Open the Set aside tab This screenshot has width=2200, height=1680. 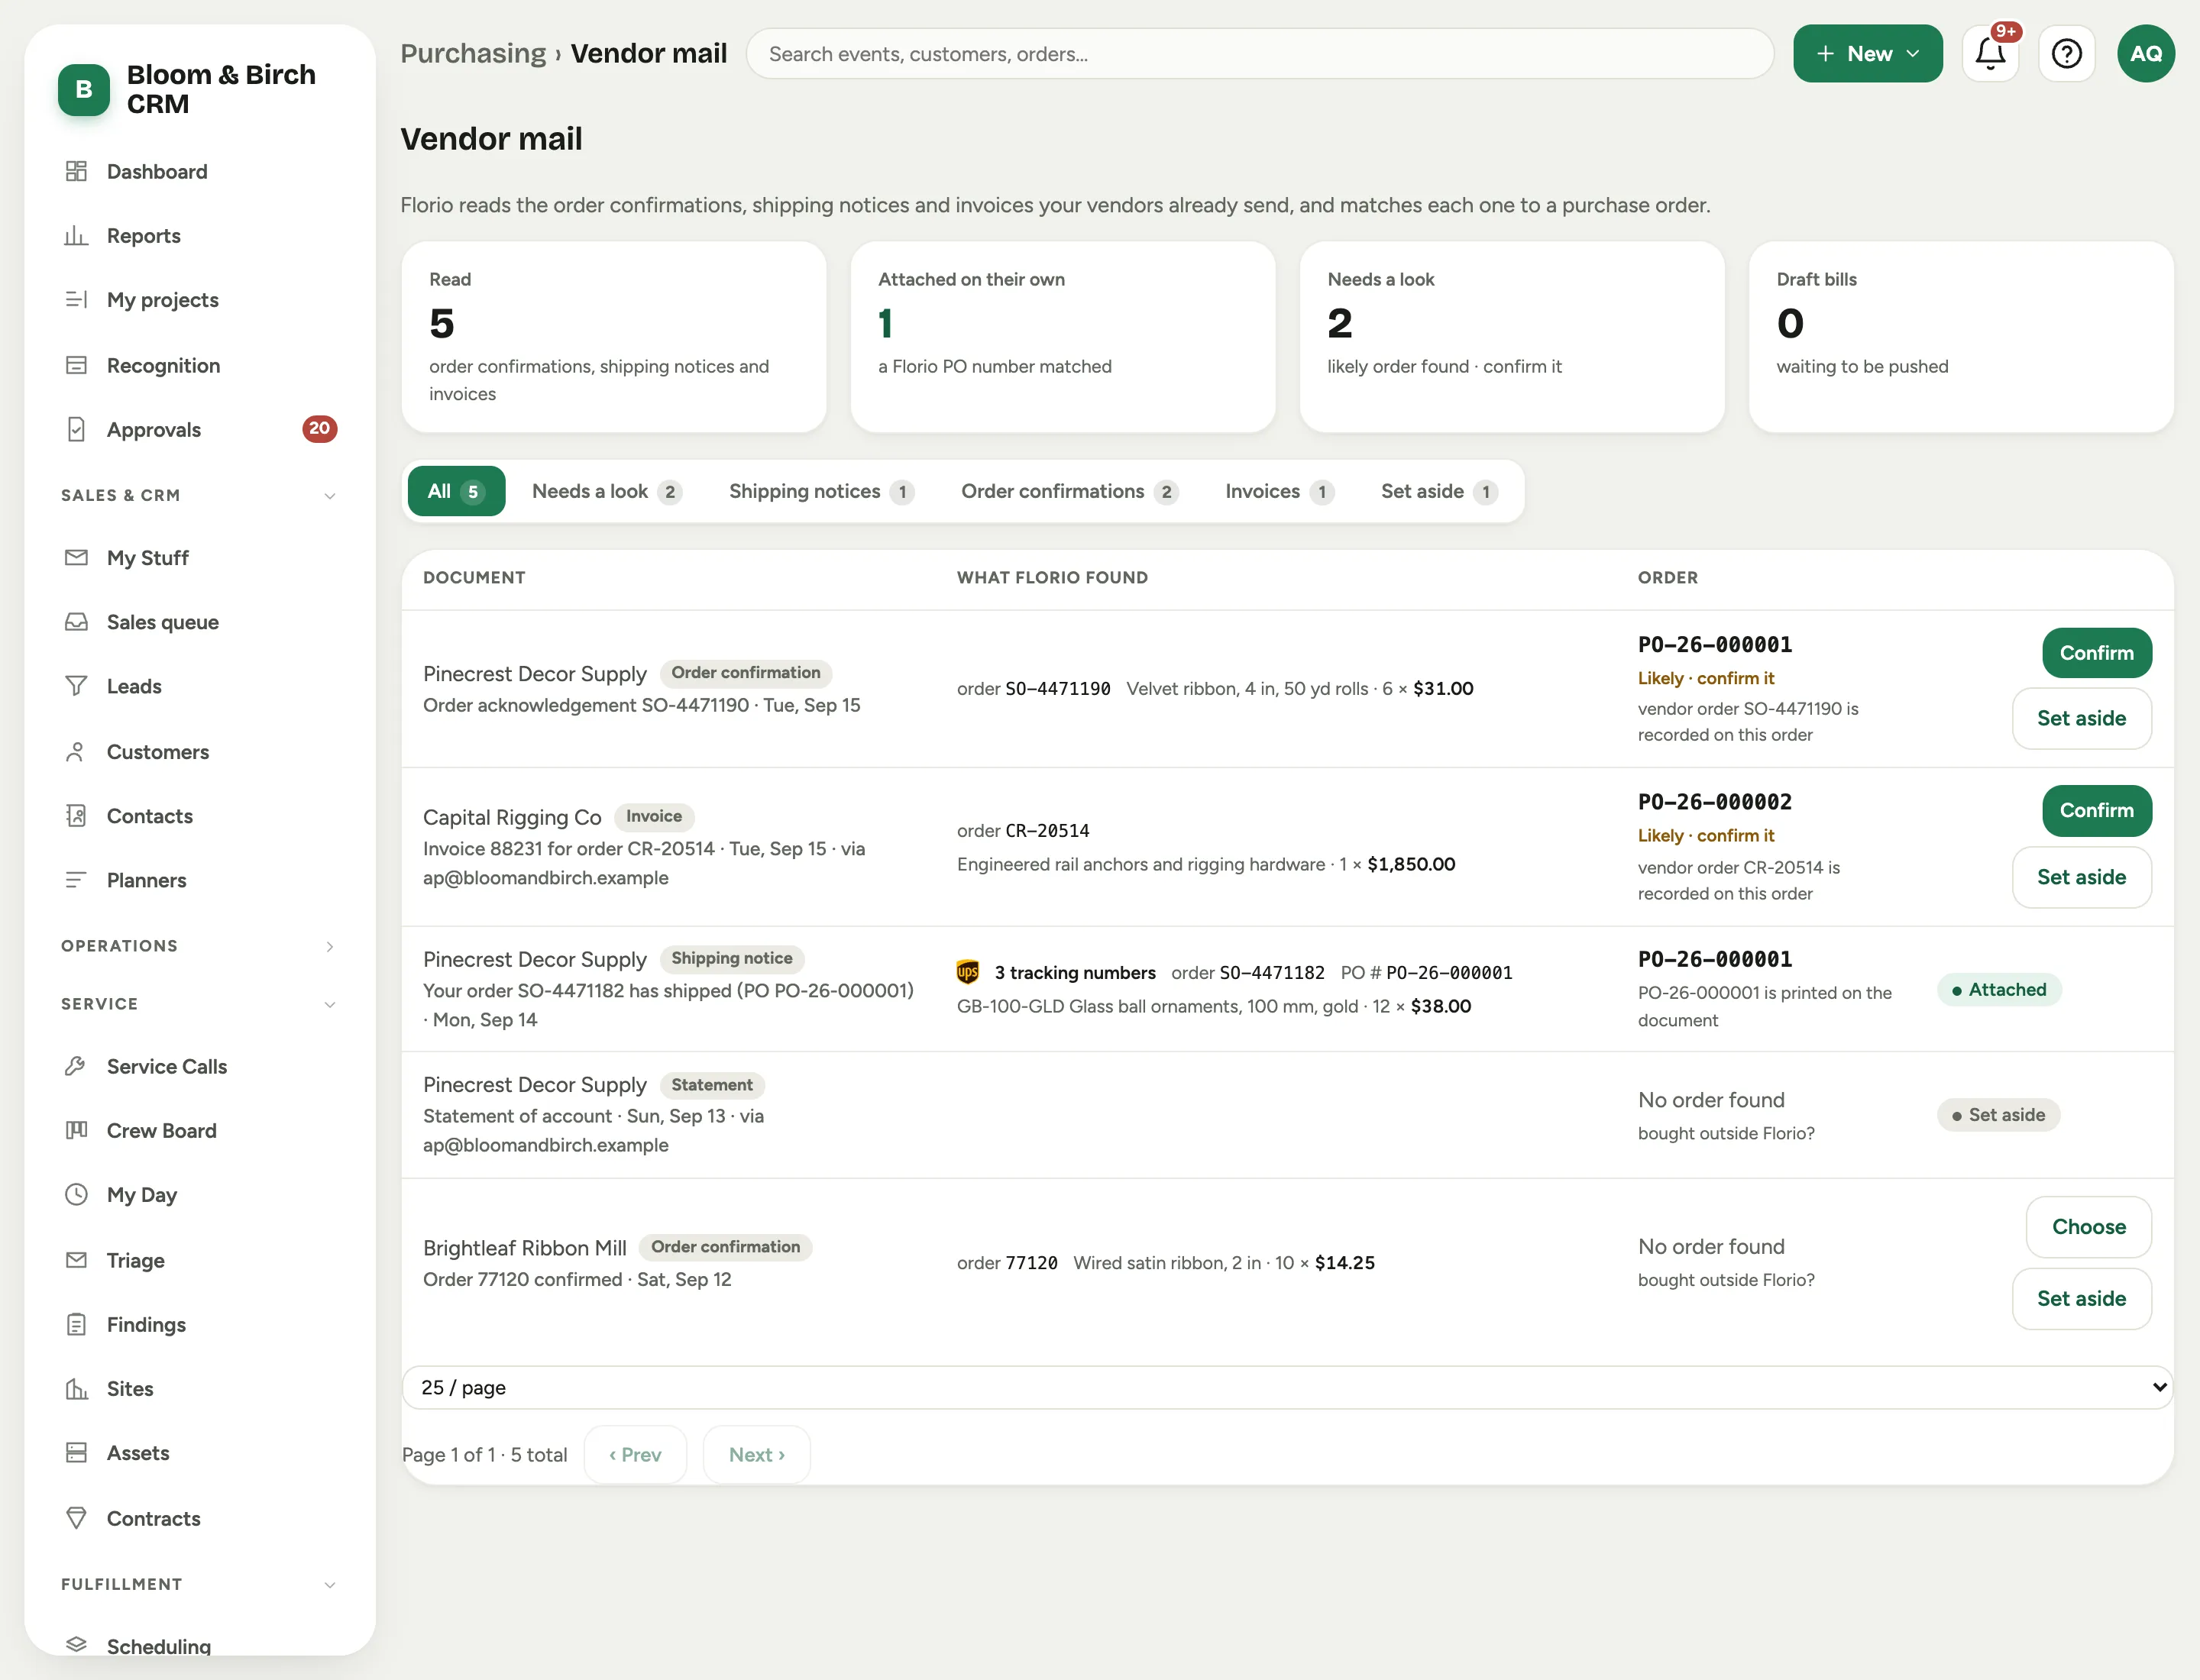[1438, 491]
